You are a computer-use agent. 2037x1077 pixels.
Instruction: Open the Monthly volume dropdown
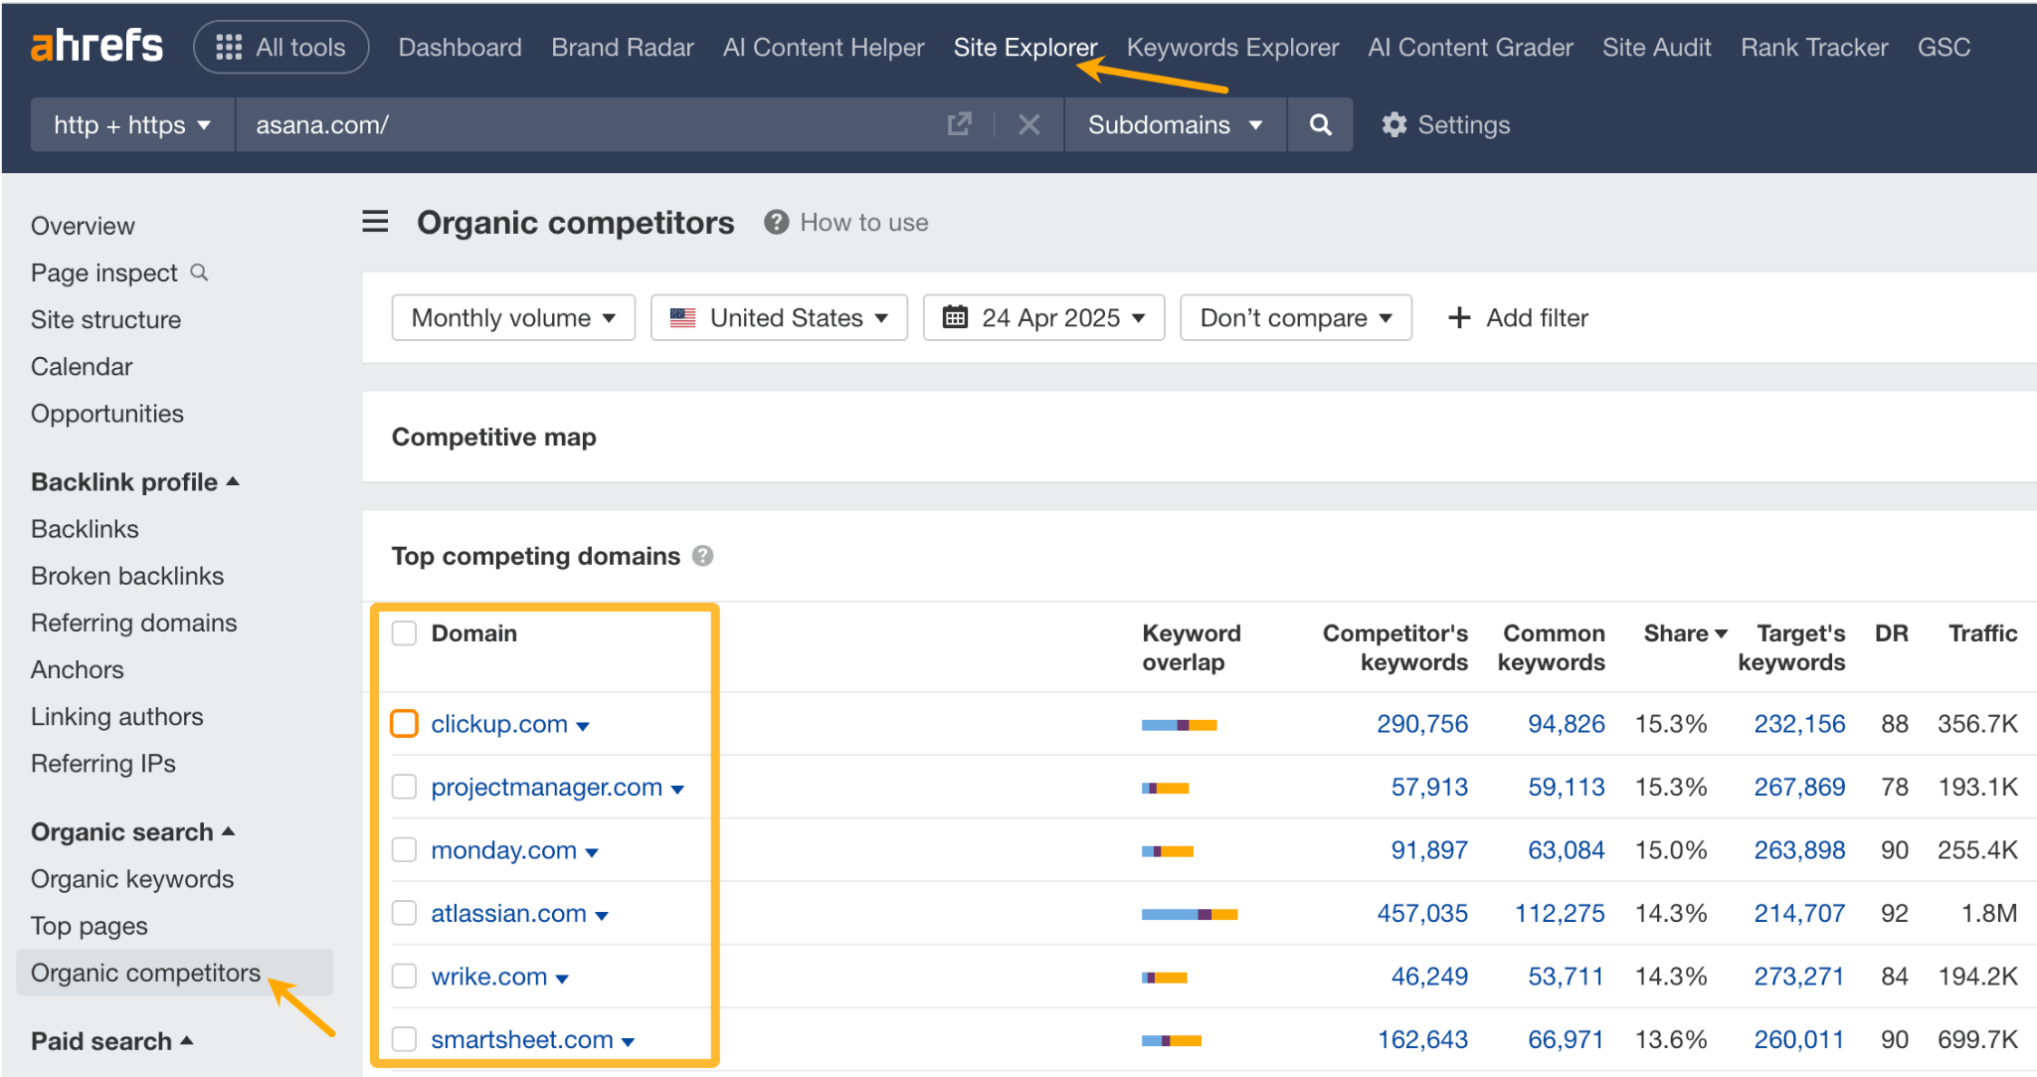pyautogui.click(x=512, y=317)
